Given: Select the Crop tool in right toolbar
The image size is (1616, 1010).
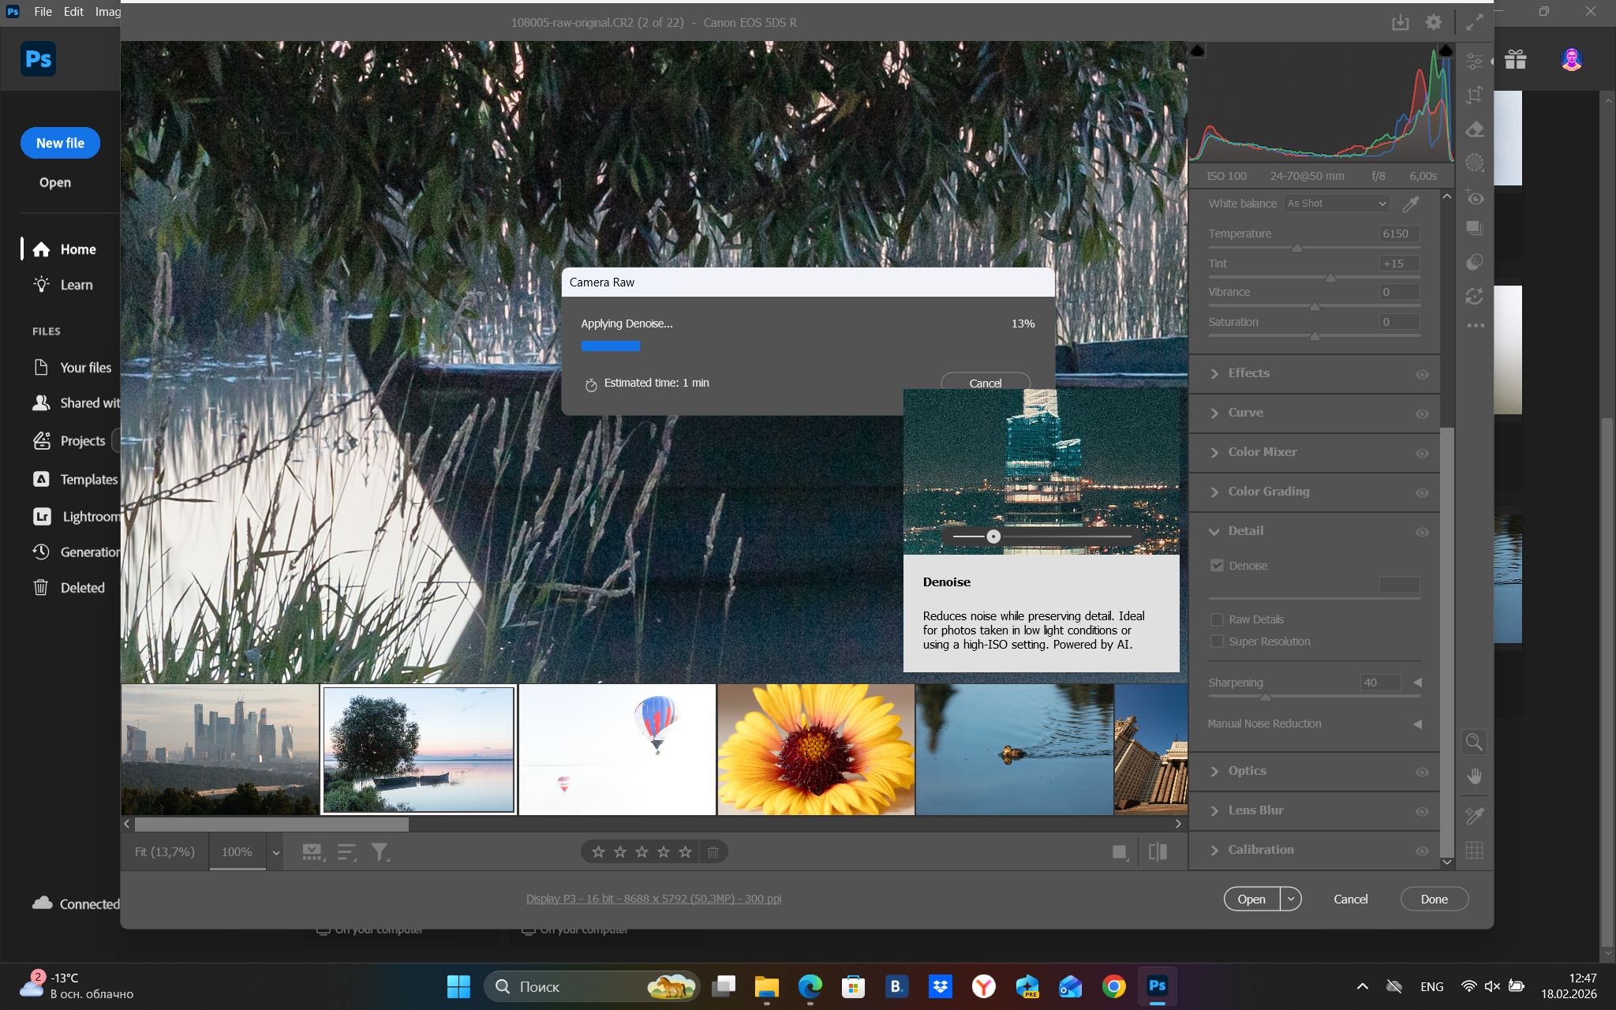Looking at the screenshot, I should click(1474, 95).
